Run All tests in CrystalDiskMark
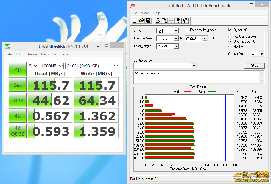The image size is (271, 184). click(18, 69)
